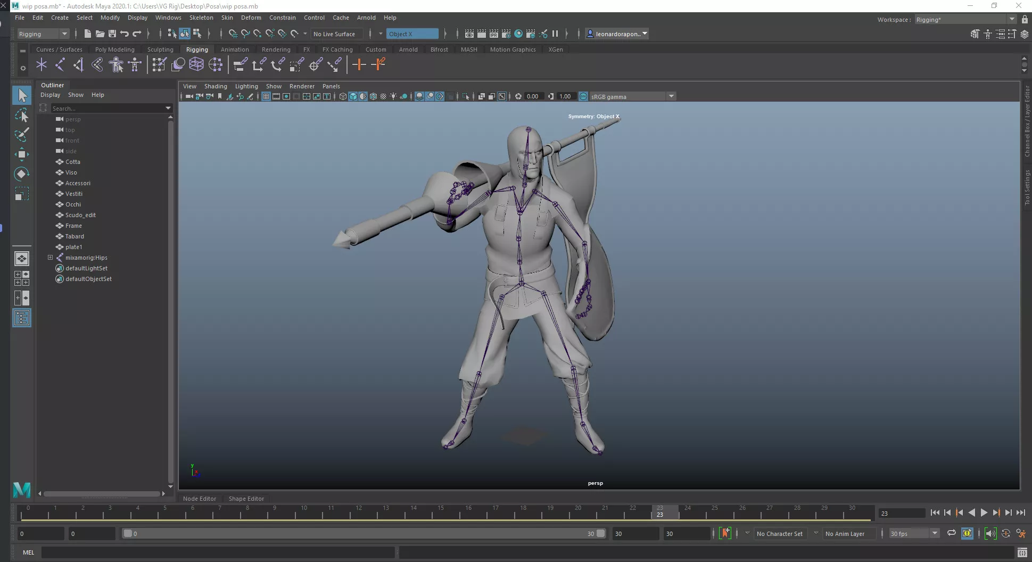
Task: Activate the Lasso Select tool
Action: tap(22, 115)
